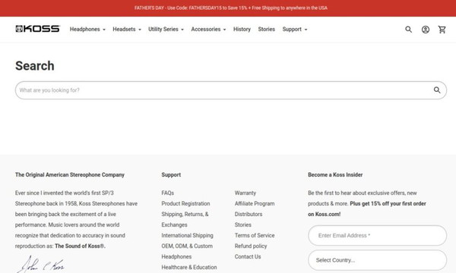
Task: Open the Product Registration link
Action: (x=185, y=204)
